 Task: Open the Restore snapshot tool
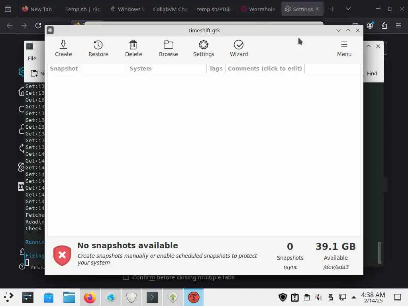(98, 48)
